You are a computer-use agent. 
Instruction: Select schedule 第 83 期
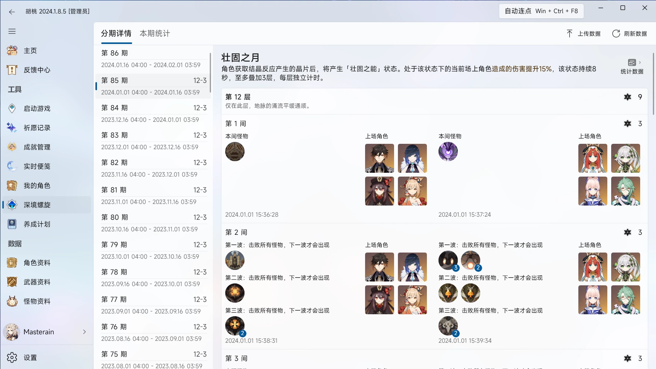[x=153, y=141]
